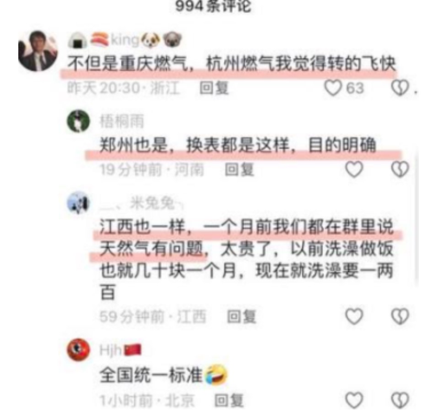Screen dimensions: 428x415
Task: Reply to Hjh's 北京 comment
Action: (x=229, y=400)
